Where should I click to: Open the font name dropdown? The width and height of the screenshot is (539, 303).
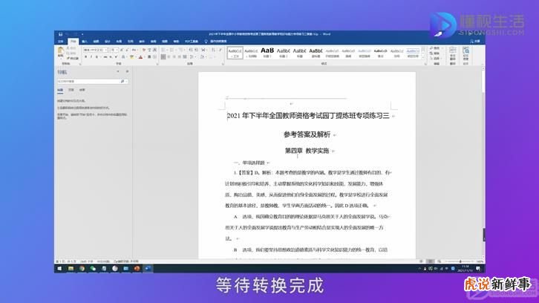(105, 50)
